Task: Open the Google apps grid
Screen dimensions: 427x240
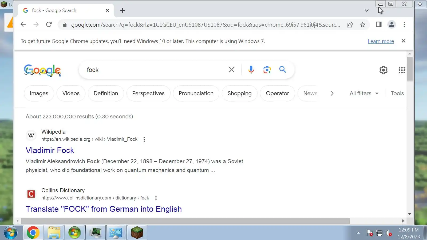Action: coord(402,70)
